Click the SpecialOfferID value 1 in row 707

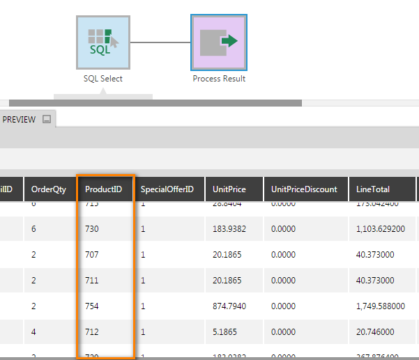point(143,255)
